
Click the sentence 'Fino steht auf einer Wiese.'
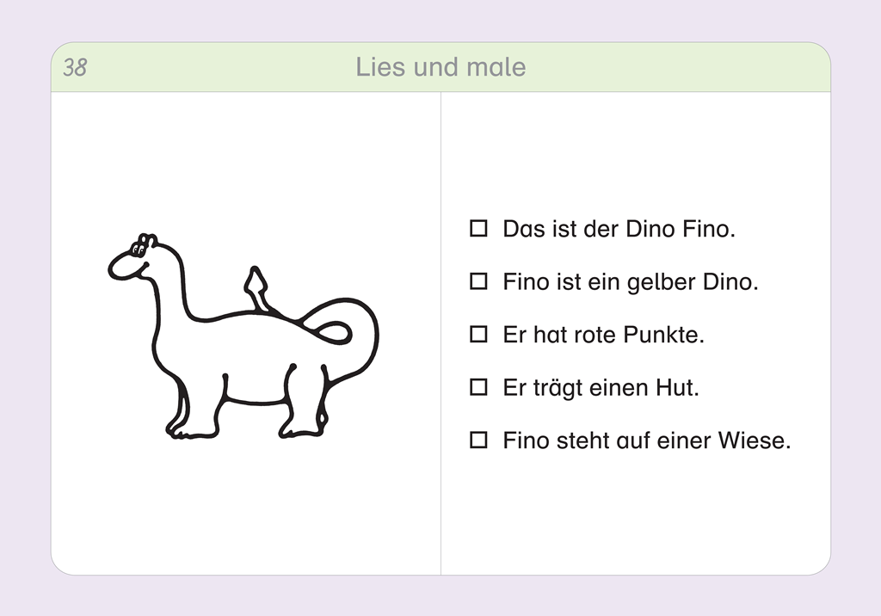click(x=647, y=440)
